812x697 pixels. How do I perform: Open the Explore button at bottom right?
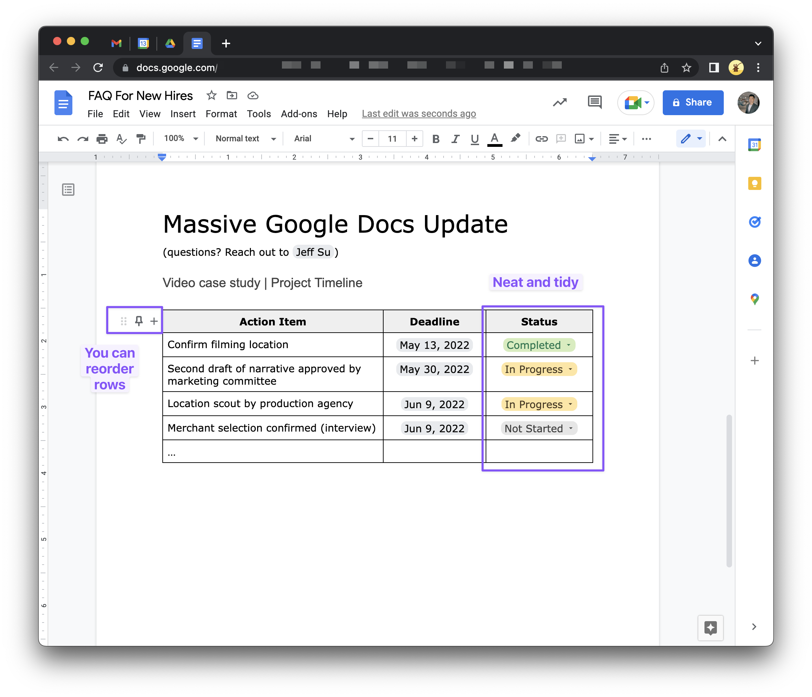710,628
